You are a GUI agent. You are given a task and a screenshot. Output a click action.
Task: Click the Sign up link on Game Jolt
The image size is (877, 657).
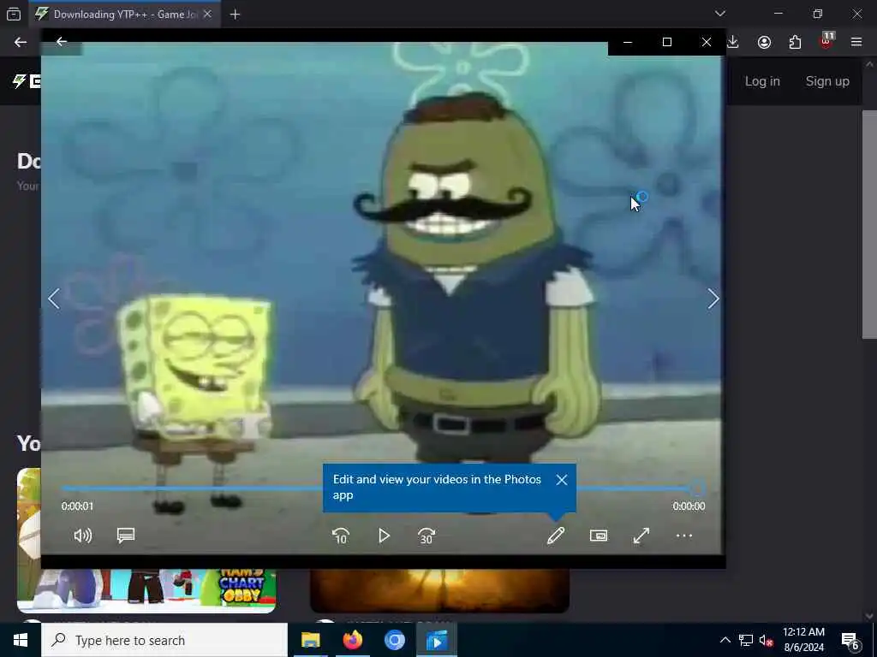(x=827, y=81)
